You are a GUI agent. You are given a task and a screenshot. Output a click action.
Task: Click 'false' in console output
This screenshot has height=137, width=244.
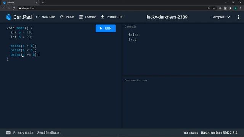coord(133,35)
